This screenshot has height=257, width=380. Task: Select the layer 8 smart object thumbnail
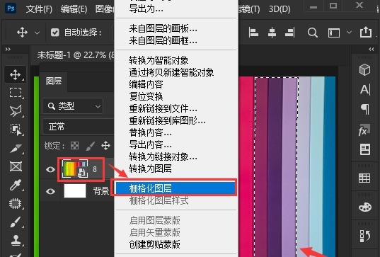click(x=74, y=169)
